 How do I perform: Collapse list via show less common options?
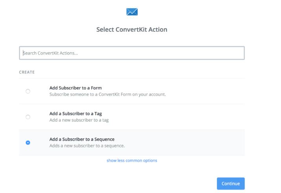(x=132, y=160)
